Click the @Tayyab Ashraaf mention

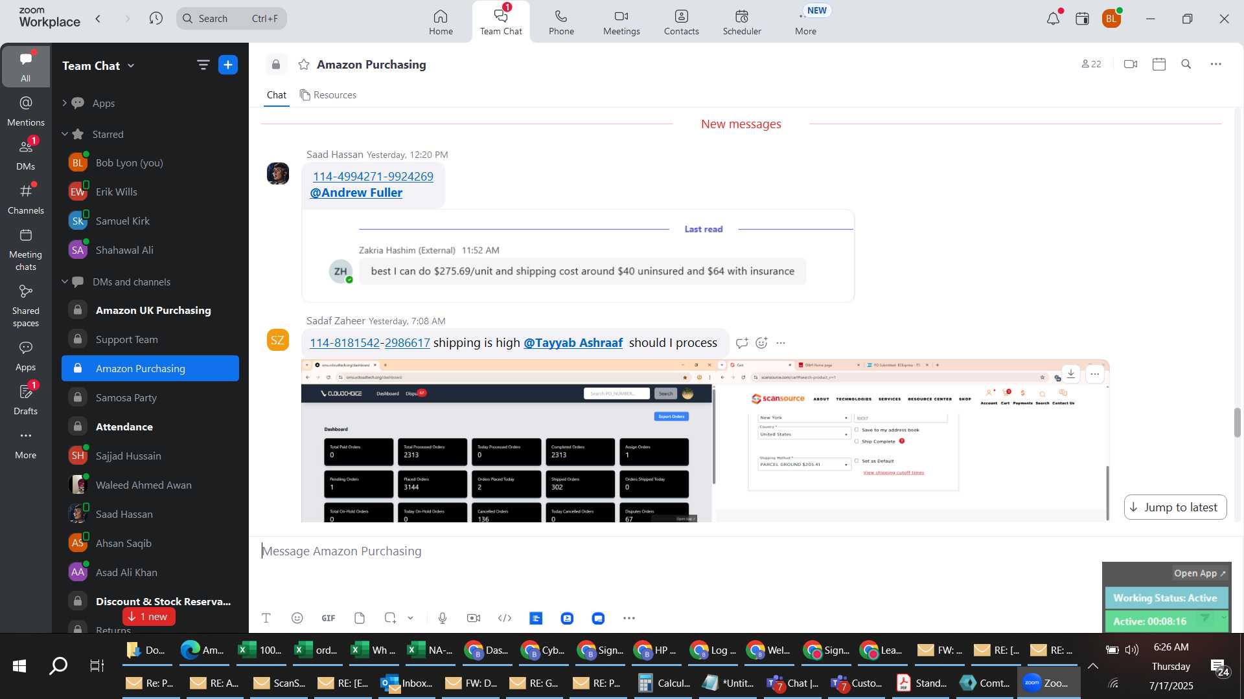pos(573,343)
